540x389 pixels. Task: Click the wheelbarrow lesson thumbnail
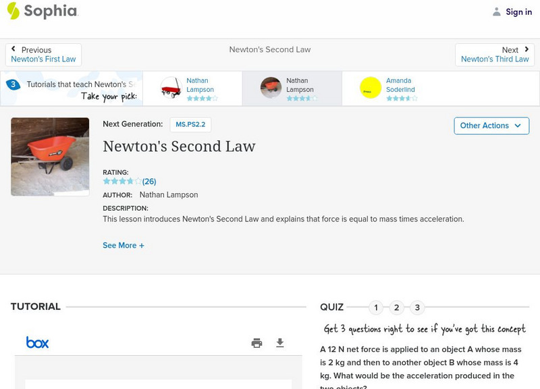coord(50,157)
